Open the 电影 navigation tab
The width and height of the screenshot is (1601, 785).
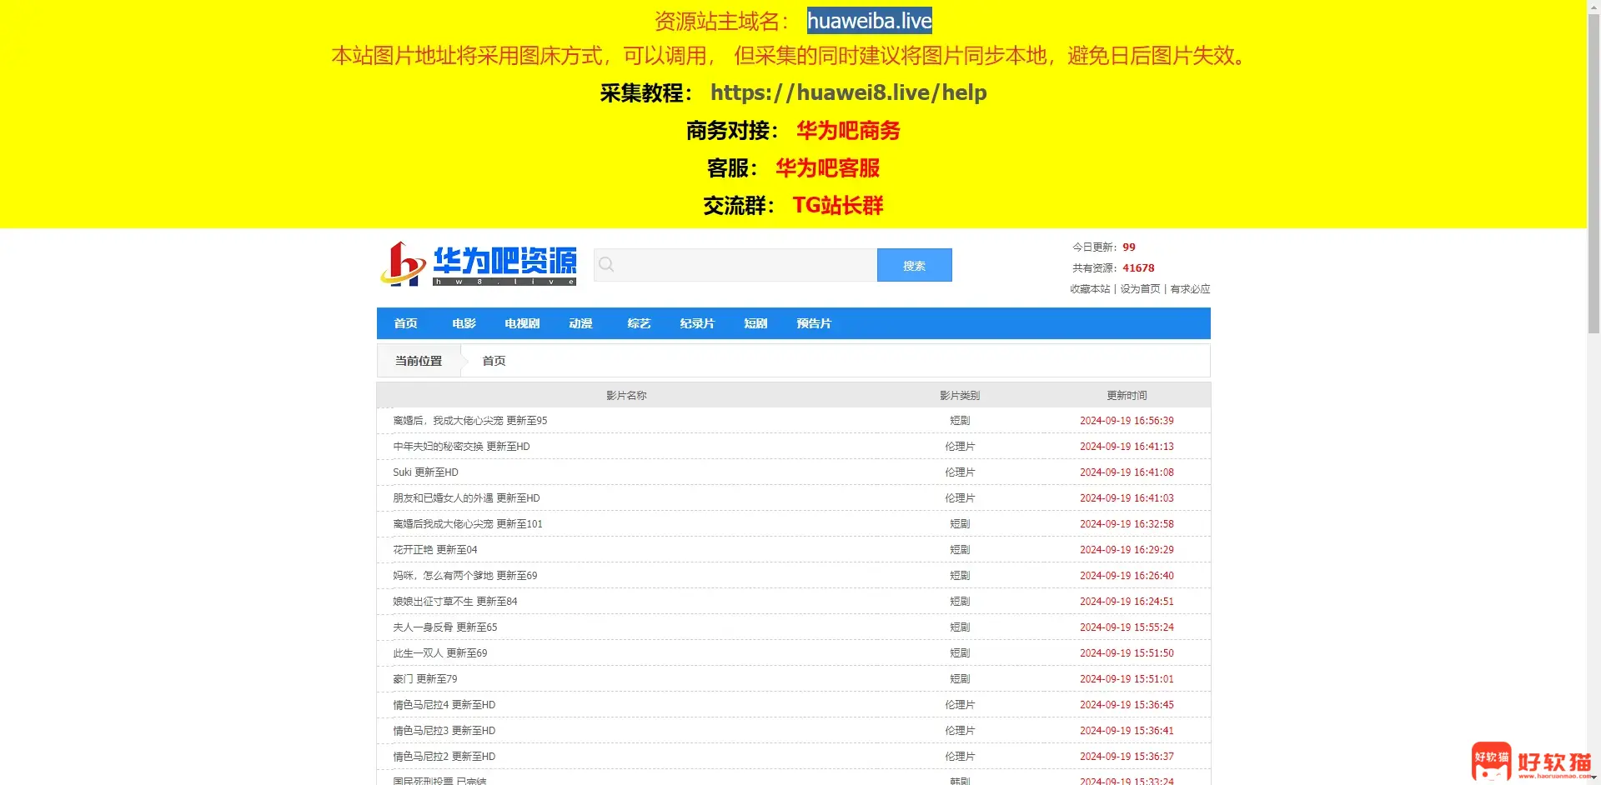click(464, 323)
